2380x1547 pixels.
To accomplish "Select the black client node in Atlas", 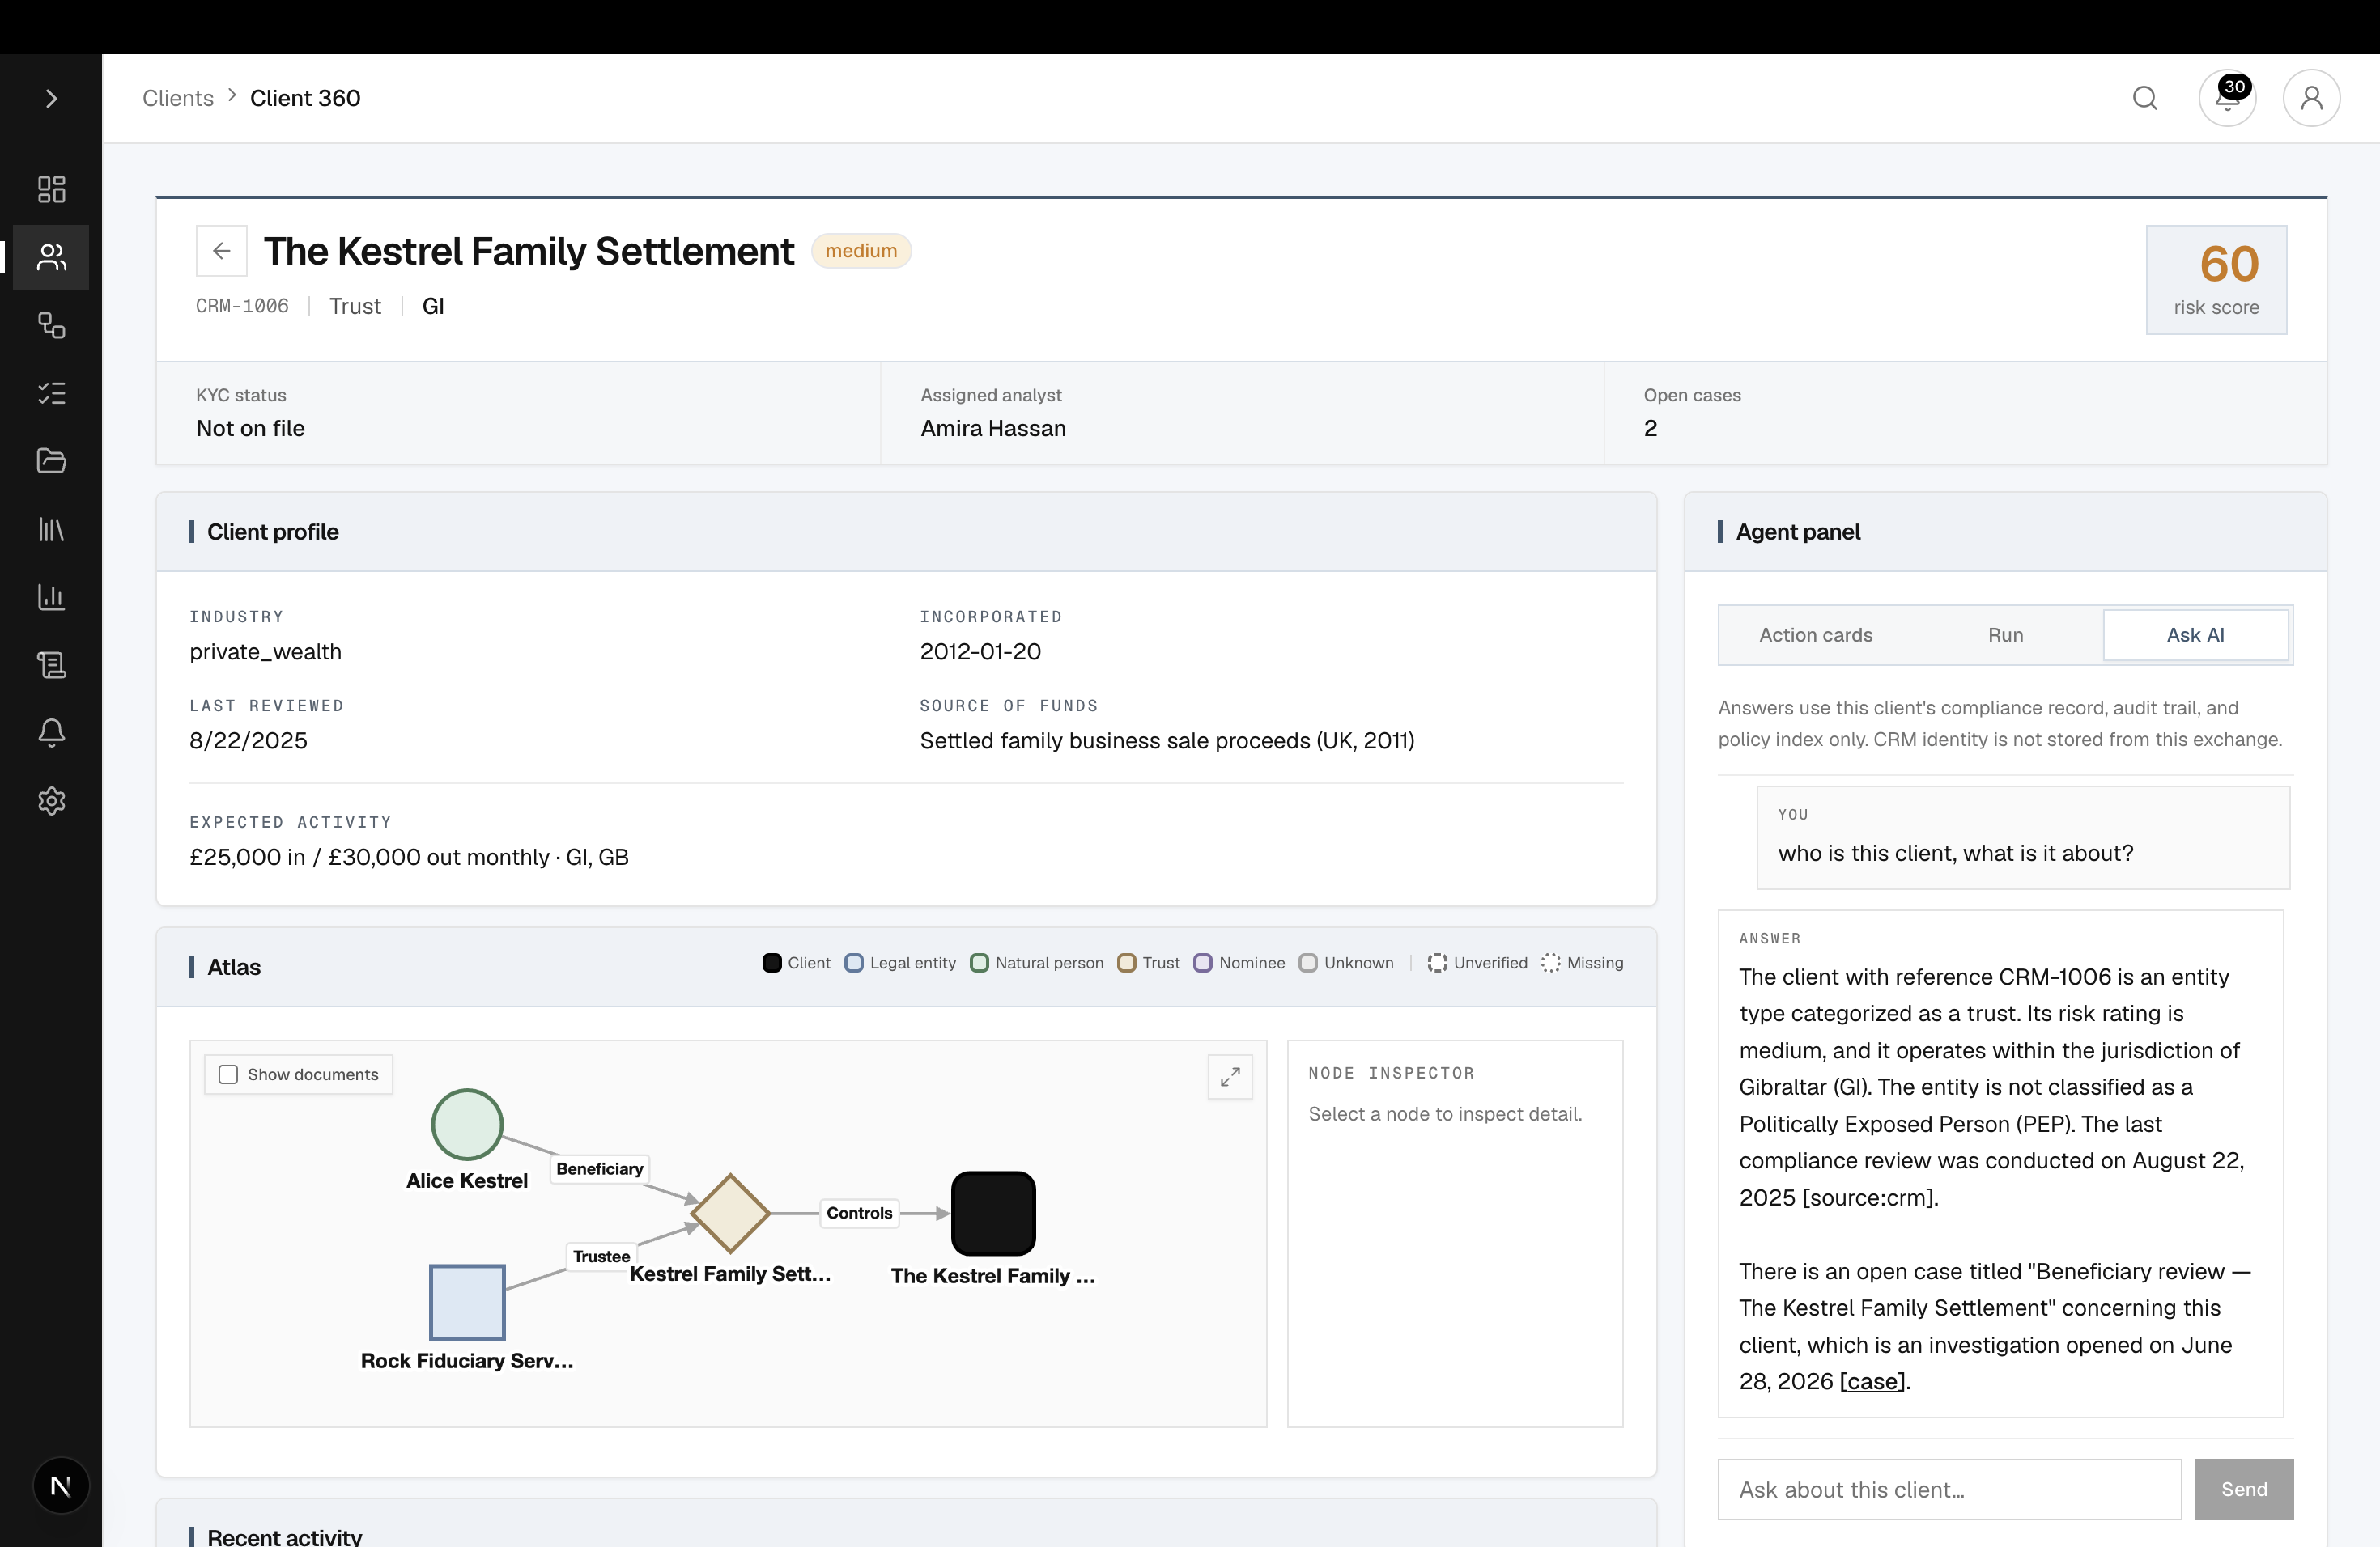I will coord(993,1213).
